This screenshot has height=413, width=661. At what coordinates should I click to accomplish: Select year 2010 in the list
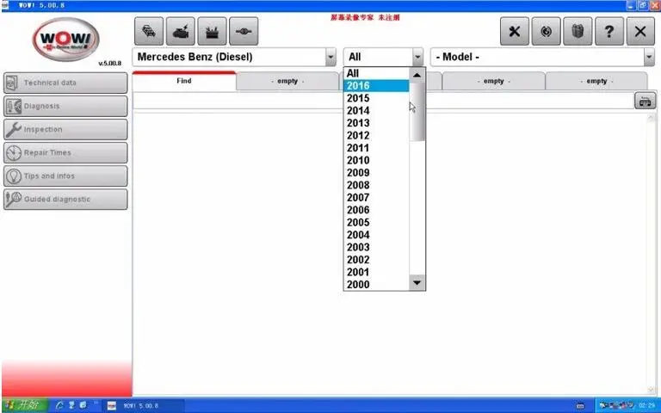pos(376,160)
